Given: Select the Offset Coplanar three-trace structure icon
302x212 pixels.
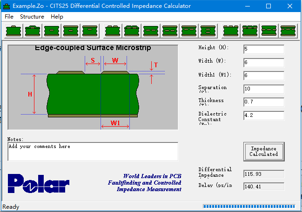Looking at the screenshot, I should point(288,31).
